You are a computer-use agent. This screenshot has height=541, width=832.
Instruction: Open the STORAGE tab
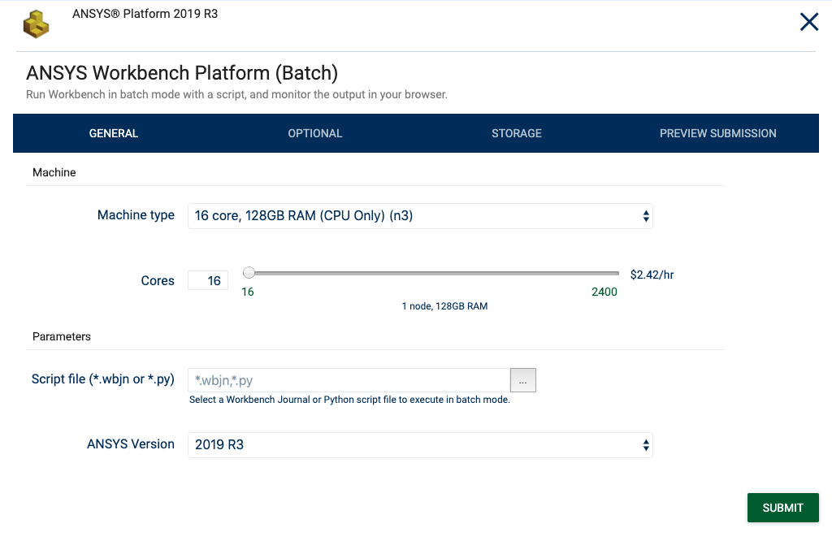(516, 133)
